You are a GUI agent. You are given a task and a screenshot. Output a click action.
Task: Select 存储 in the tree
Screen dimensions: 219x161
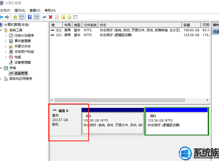(13, 68)
